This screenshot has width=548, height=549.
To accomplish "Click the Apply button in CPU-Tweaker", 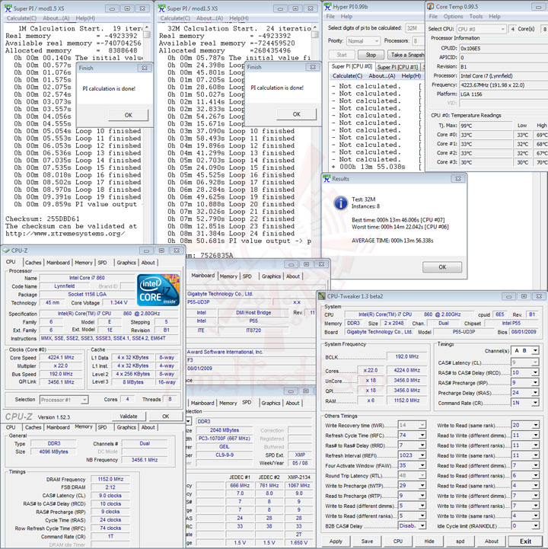I will point(336,541).
